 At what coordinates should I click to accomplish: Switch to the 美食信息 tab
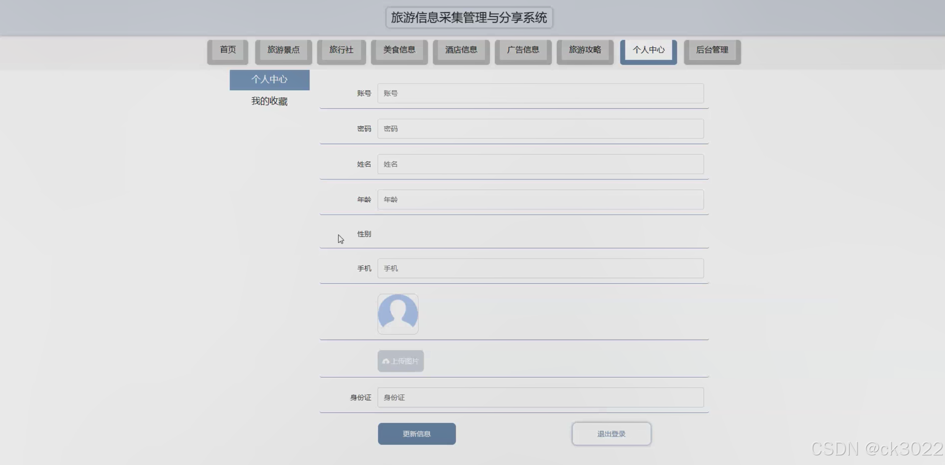click(399, 50)
